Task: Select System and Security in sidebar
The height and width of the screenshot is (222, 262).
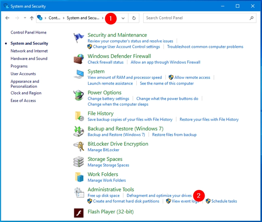Action: point(29,43)
